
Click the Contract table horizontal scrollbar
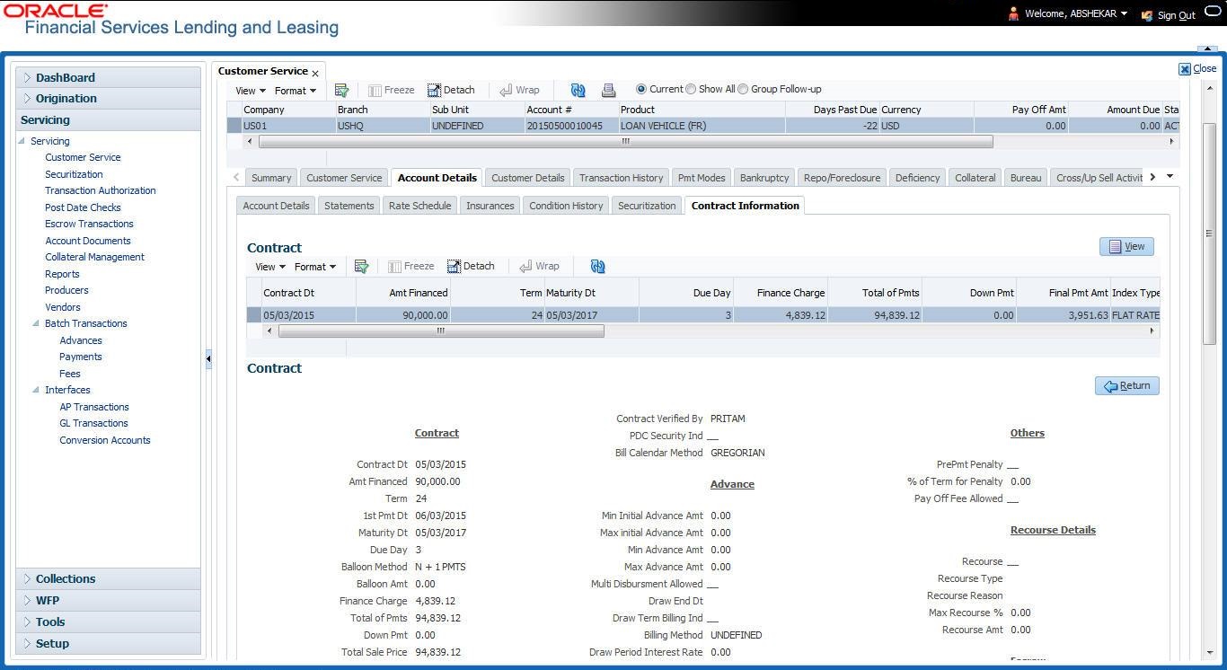point(441,331)
